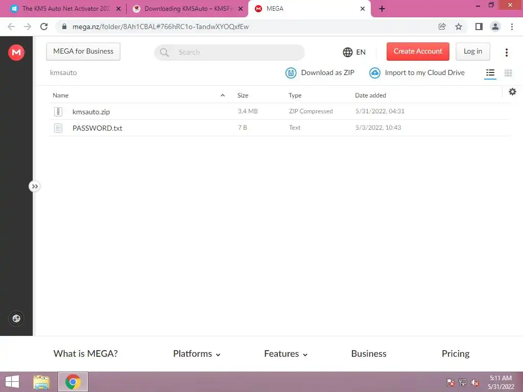The image size is (523, 392).
Task: Click Chrome icon in taskbar
Action: [73, 382]
